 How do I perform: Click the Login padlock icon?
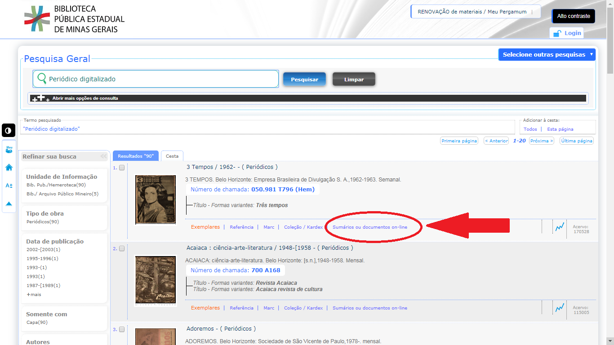557,33
